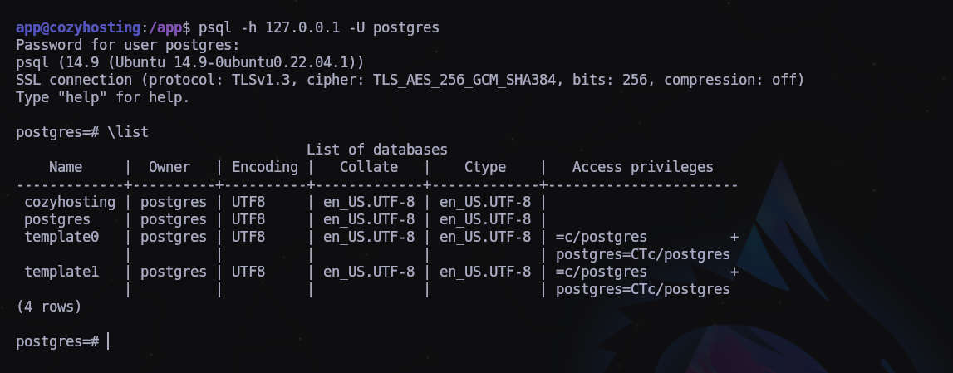Screen dimensions: 953x373
Task: Click the Owner column header
Action: point(169,167)
